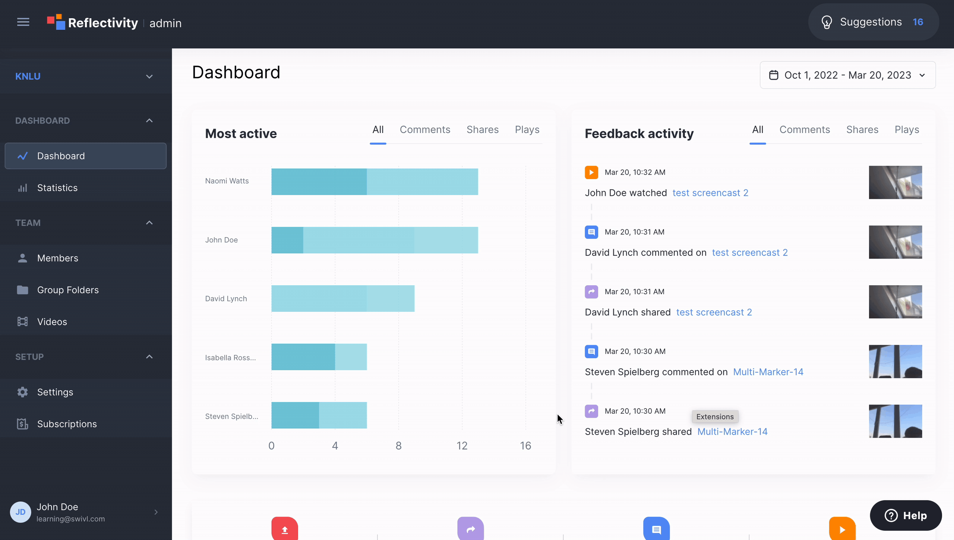Click the Subscriptions receipt icon in sidebar
Screen dimensions: 954x540
click(22, 423)
